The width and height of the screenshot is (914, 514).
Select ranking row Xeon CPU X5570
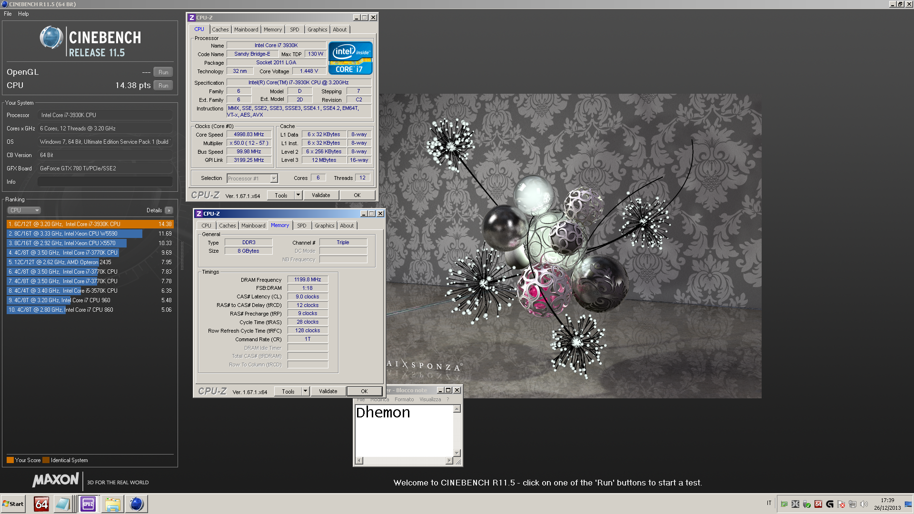coord(90,243)
